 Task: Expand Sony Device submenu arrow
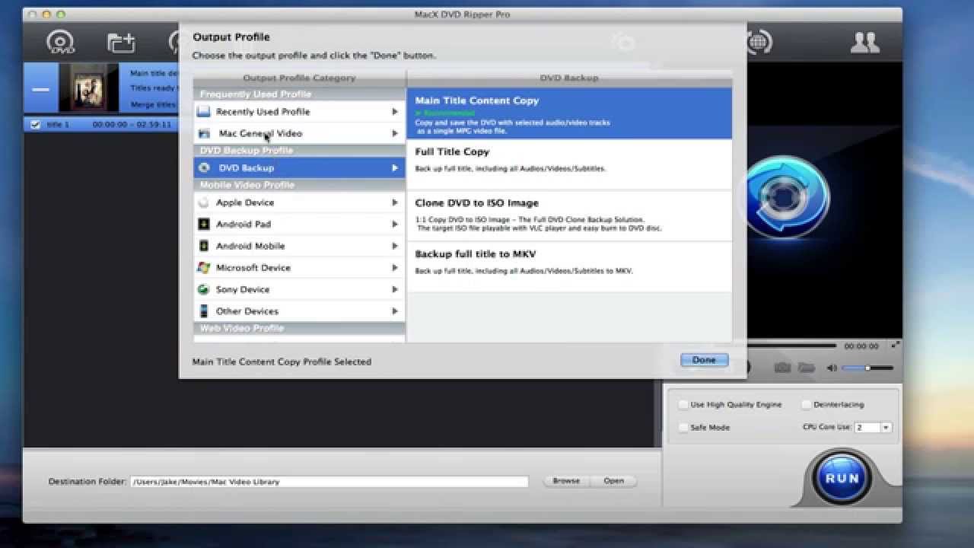click(x=395, y=289)
